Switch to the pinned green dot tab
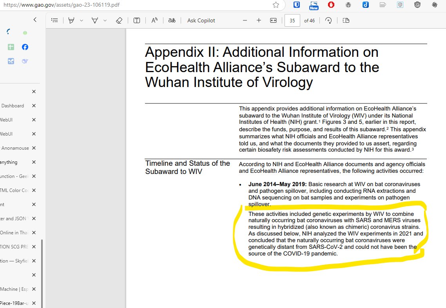The height and width of the screenshot is (308, 446). pos(25,33)
